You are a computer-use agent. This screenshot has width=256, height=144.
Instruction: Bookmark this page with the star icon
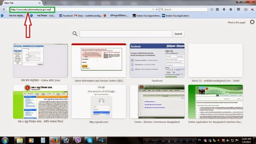[x=212, y=10]
